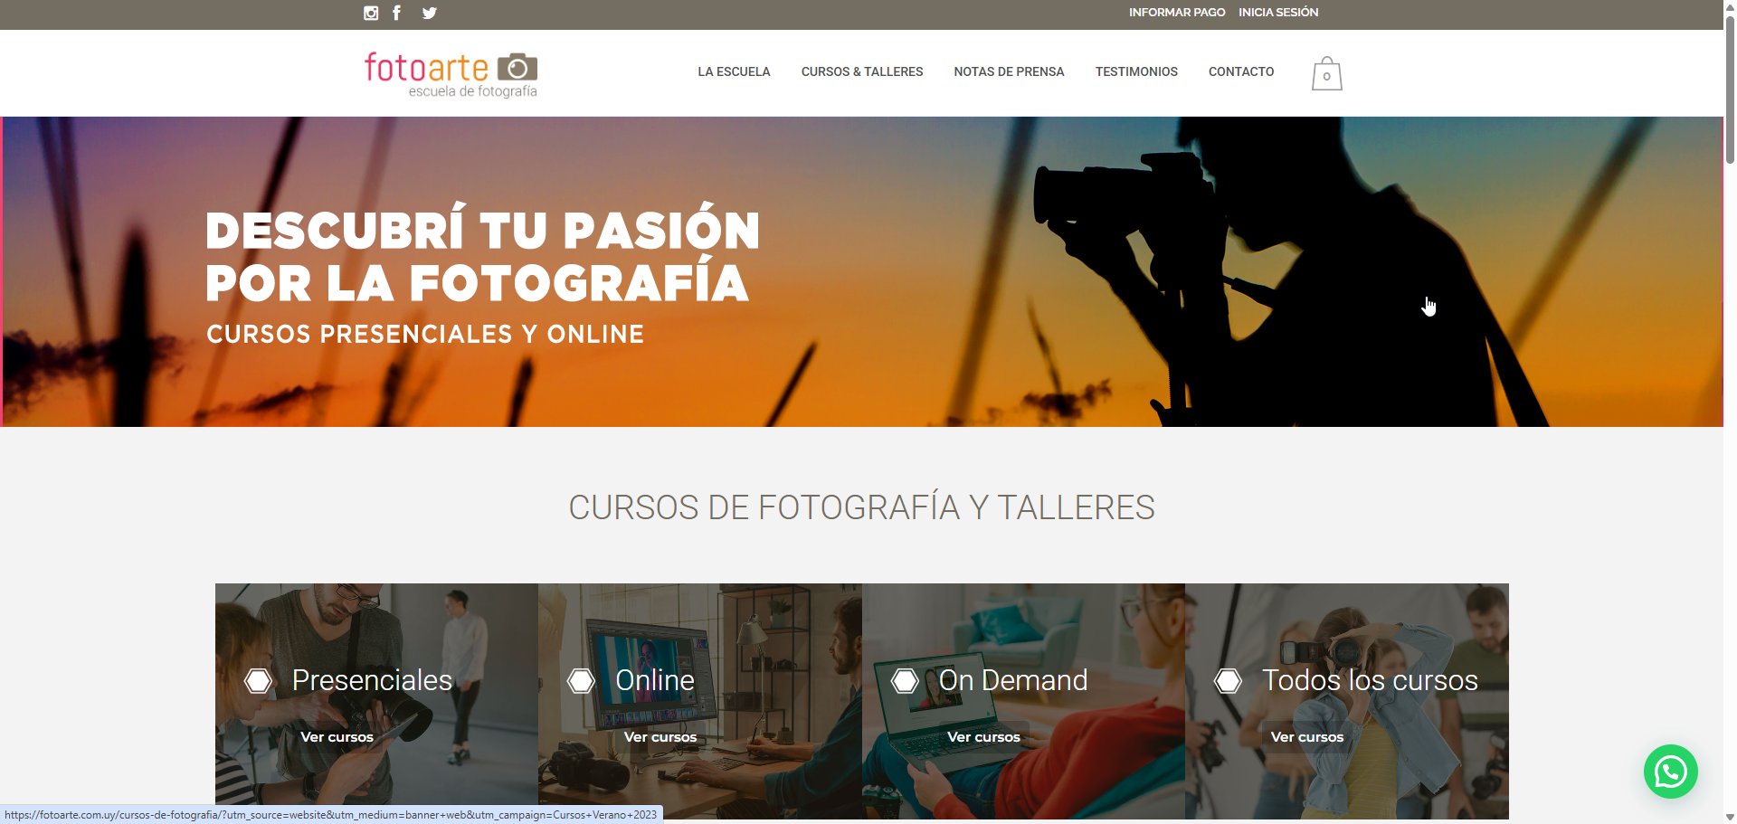1737x824 pixels.
Task: Click Inicia Sesión to log in
Action: 1278,13
